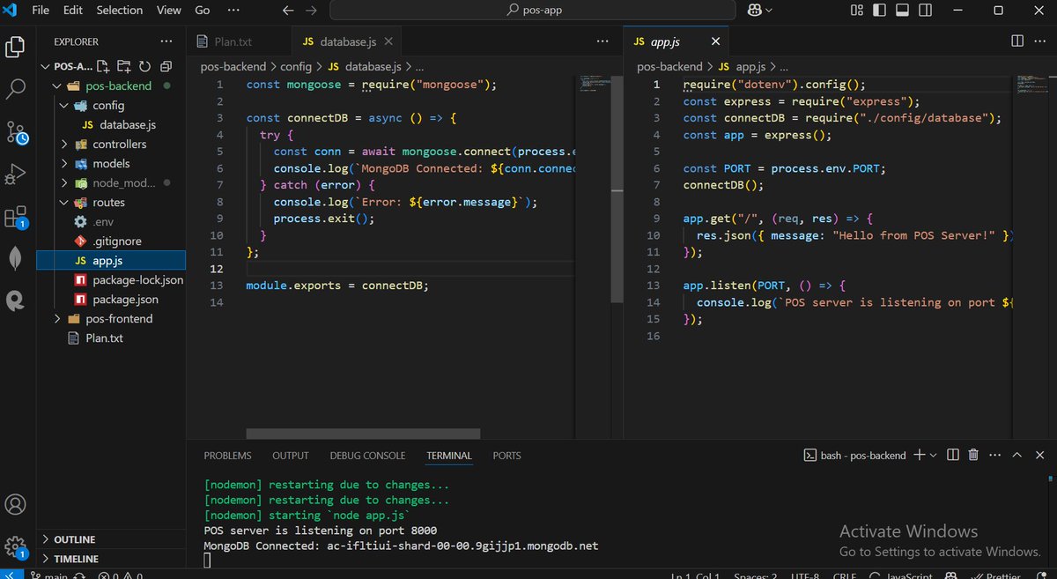This screenshot has height=579, width=1057.
Task: Open the Customize Layout icon
Action: (857, 11)
